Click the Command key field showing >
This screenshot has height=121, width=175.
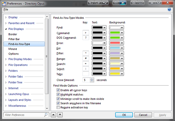point(86,33)
